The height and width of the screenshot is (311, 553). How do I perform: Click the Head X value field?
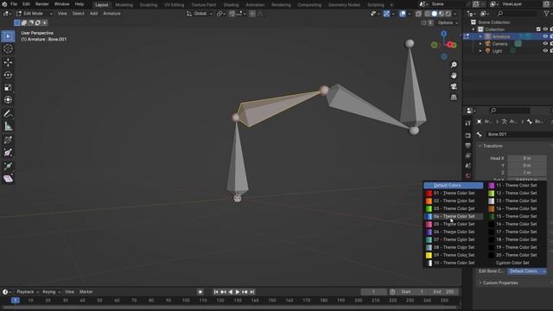527,158
